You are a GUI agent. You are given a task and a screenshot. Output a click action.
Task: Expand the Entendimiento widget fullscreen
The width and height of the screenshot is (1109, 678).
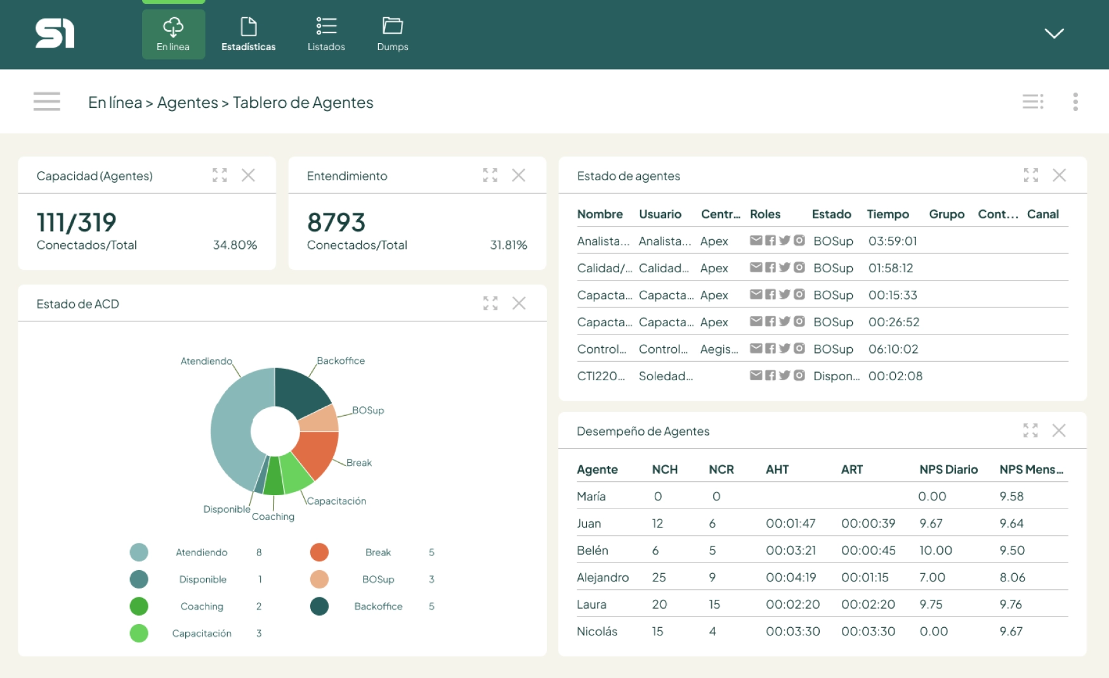coord(490,175)
